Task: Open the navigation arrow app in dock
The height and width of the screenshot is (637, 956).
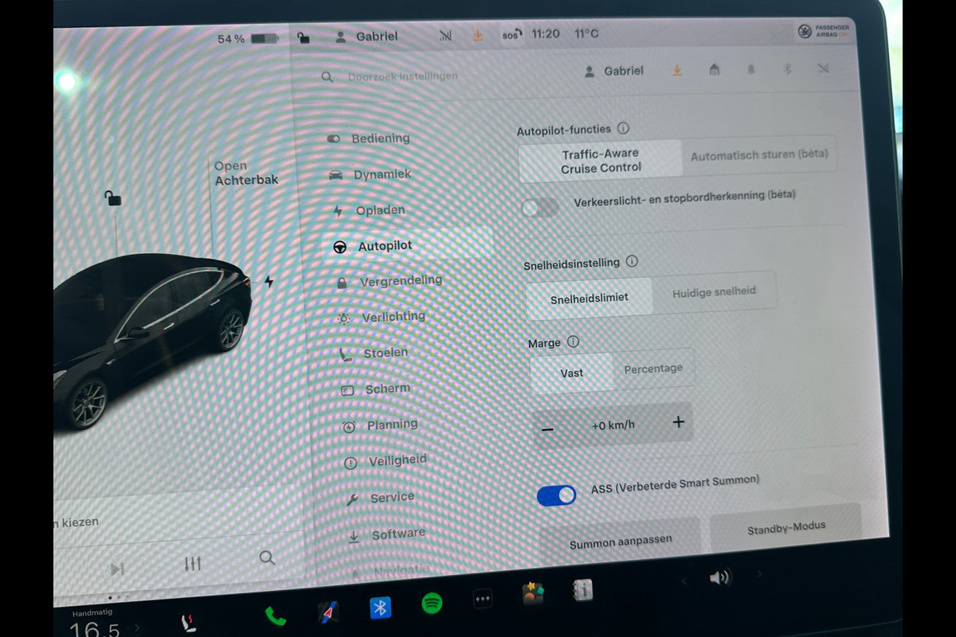Action: (328, 612)
